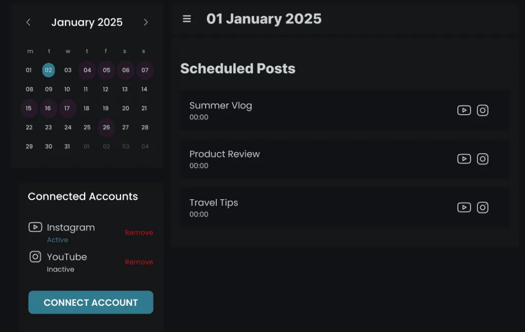The width and height of the screenshot is (525, 332).
Task: Remove the YouTube connected account
Action: click(139, 262)
